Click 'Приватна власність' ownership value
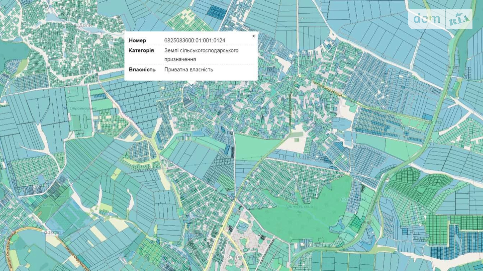The image size is (483, 271). [189, 70]
